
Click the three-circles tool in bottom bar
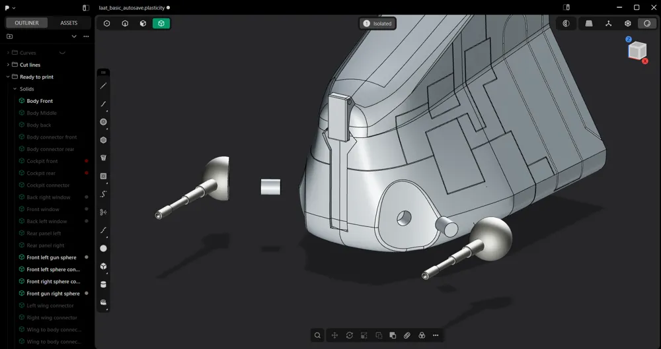click(422, 336)
